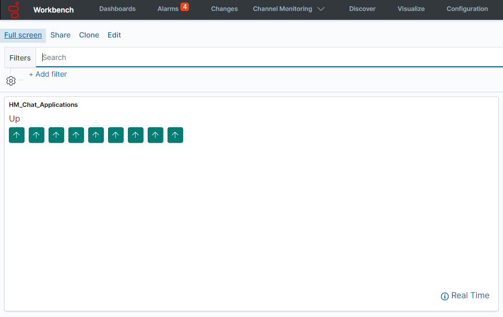Go to the Changes tab

[x=224, y=9]
